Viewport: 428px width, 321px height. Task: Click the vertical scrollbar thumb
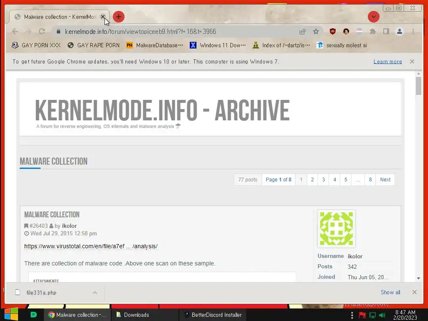(418, 86)
